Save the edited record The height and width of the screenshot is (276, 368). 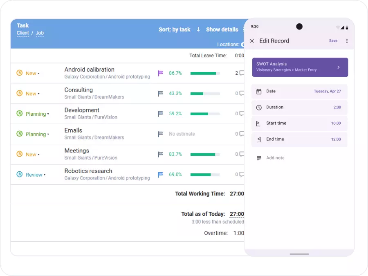coord(333,41)
